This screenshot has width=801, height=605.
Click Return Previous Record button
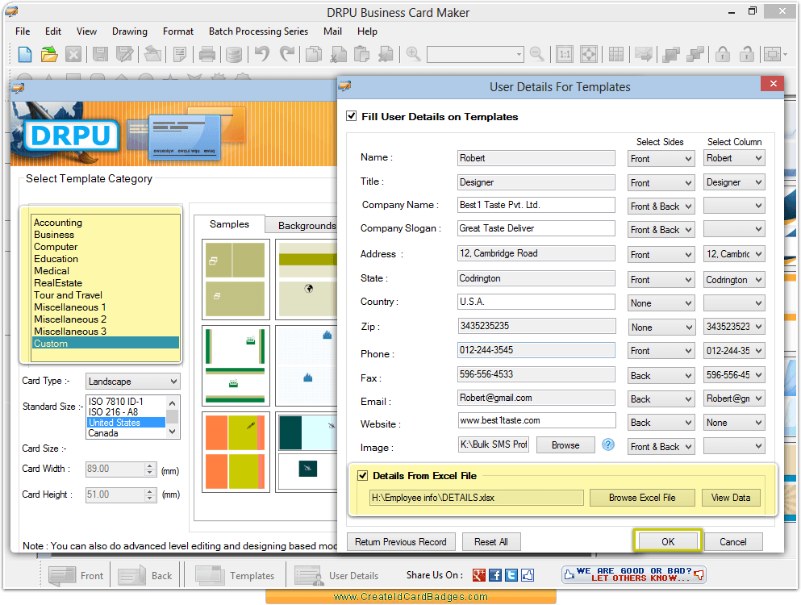point(400,541)
